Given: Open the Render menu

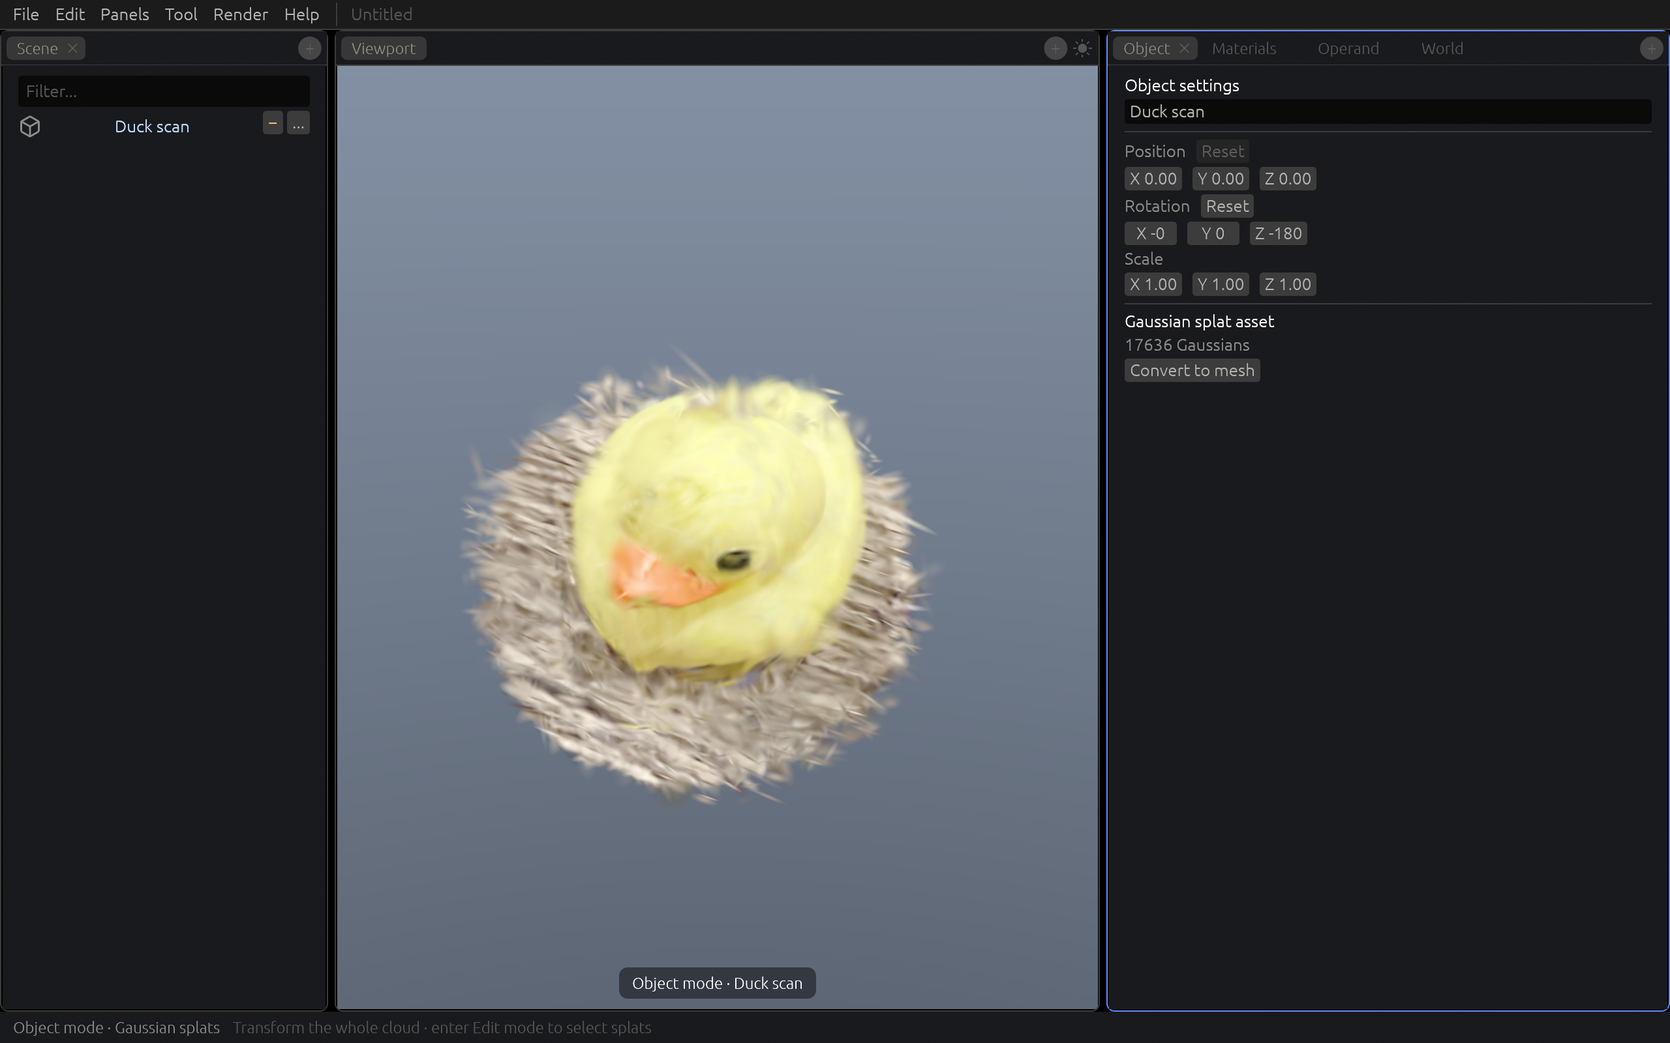Looking at the screenshot, I should [x=241, y=14].
